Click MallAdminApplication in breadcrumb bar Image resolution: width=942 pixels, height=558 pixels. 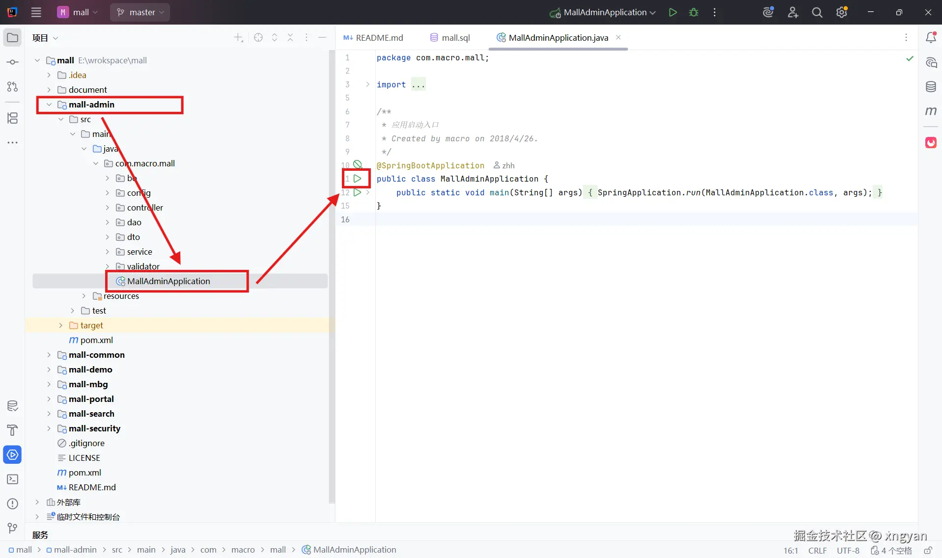tap(349, 550)
